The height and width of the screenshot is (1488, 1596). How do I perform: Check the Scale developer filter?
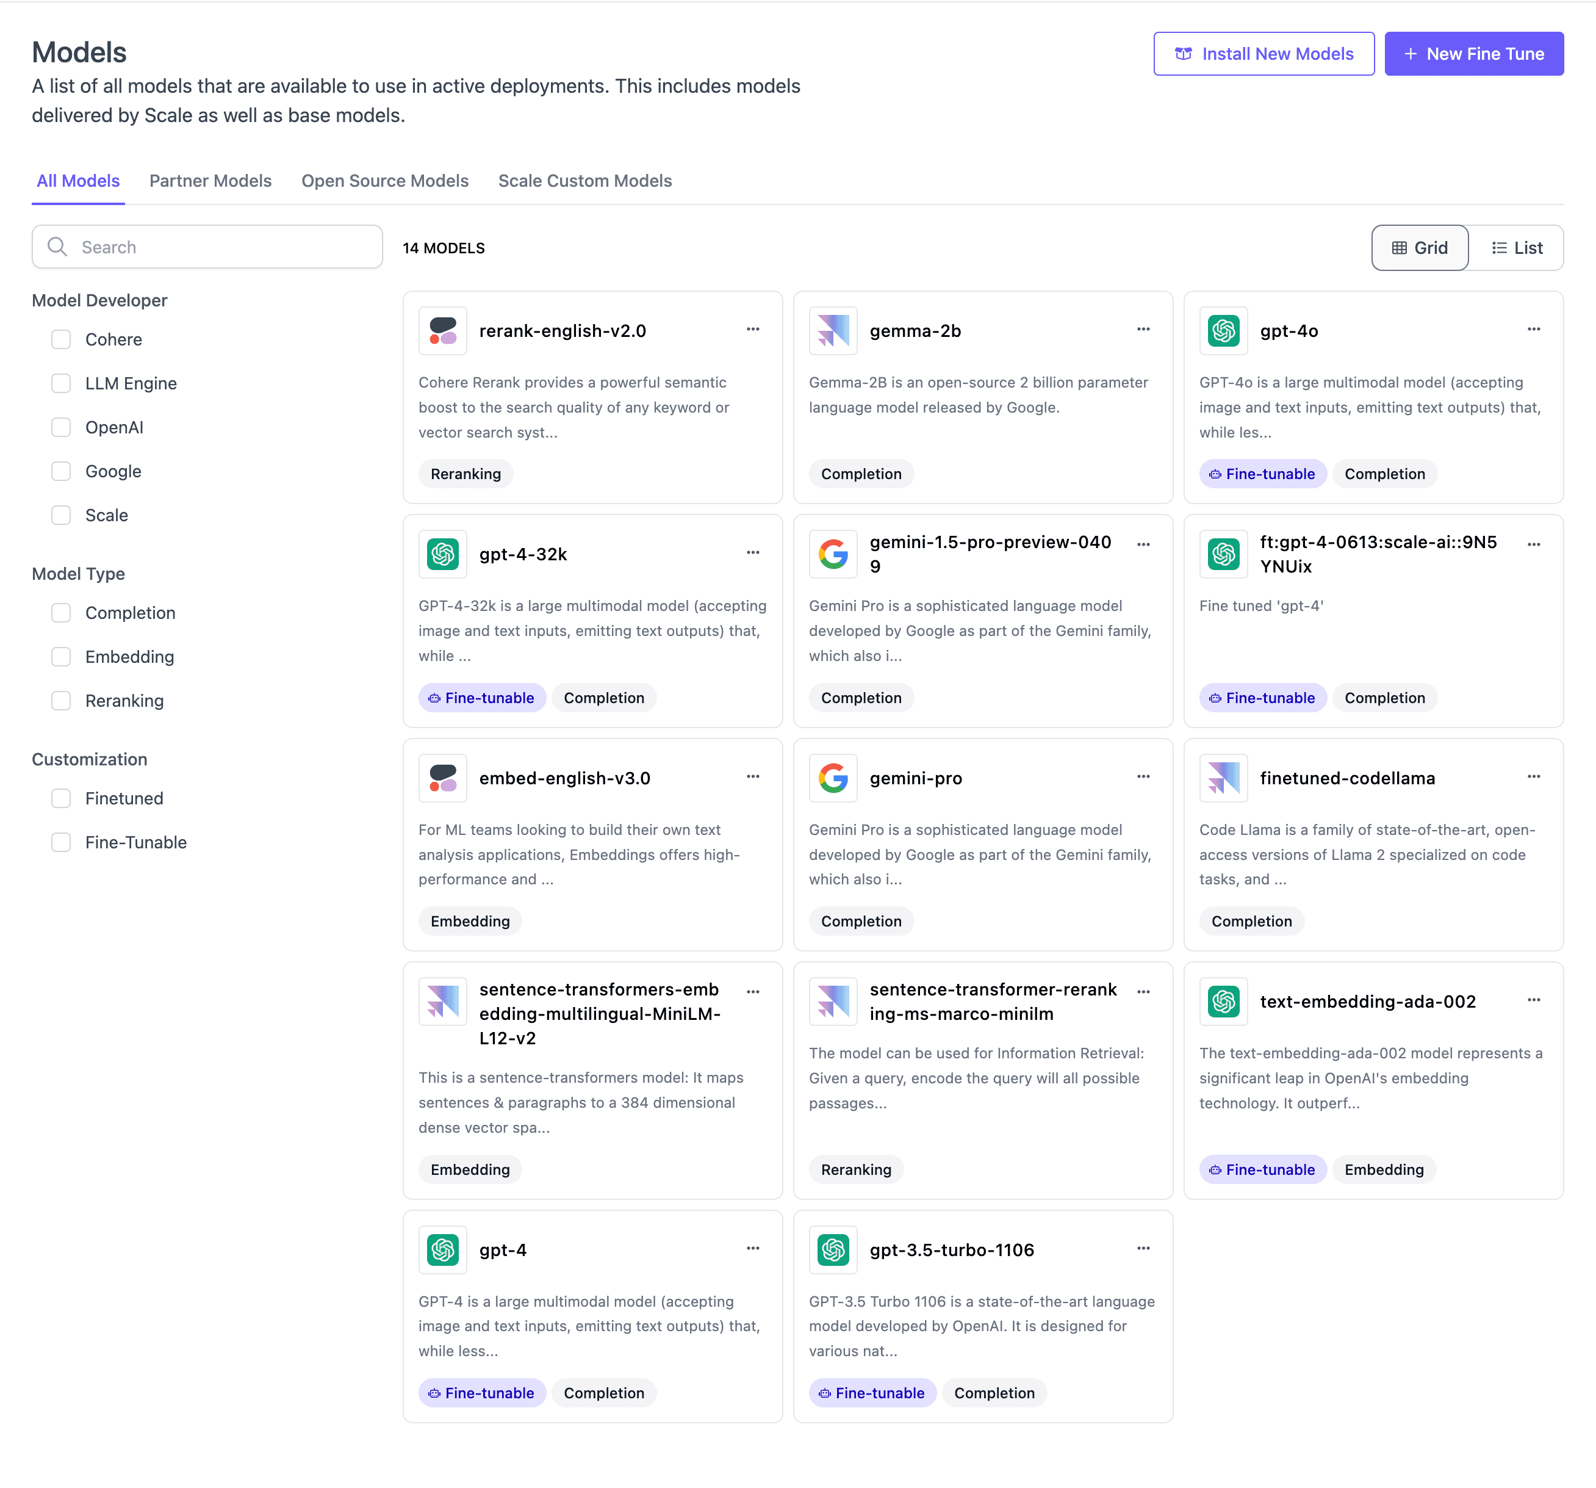(x=61, y=516)
